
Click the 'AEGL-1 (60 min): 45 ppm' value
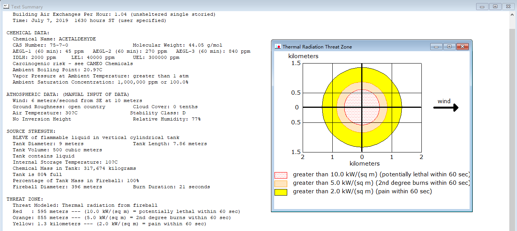[48, 51]
